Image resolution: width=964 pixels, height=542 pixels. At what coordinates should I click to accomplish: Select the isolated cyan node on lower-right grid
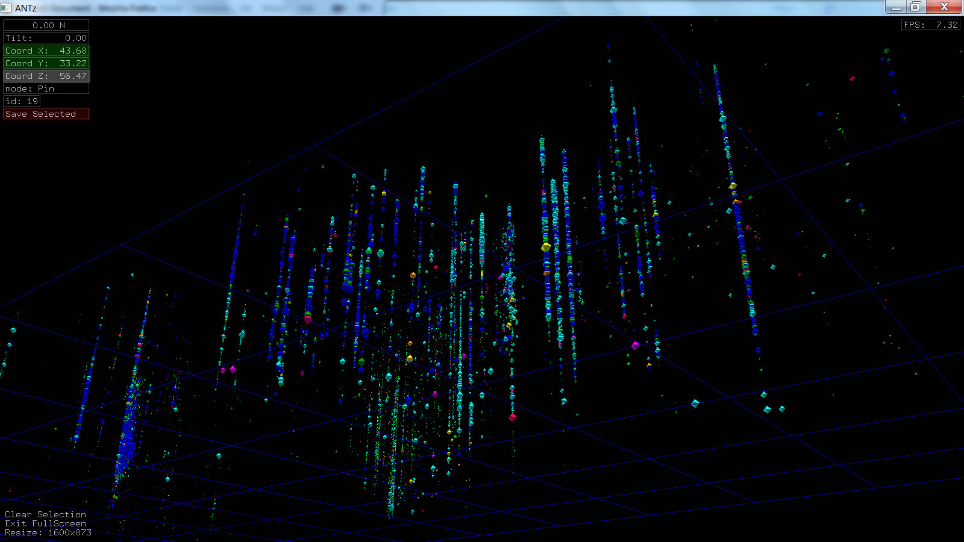pyautogui.click(x=695, y=403)
